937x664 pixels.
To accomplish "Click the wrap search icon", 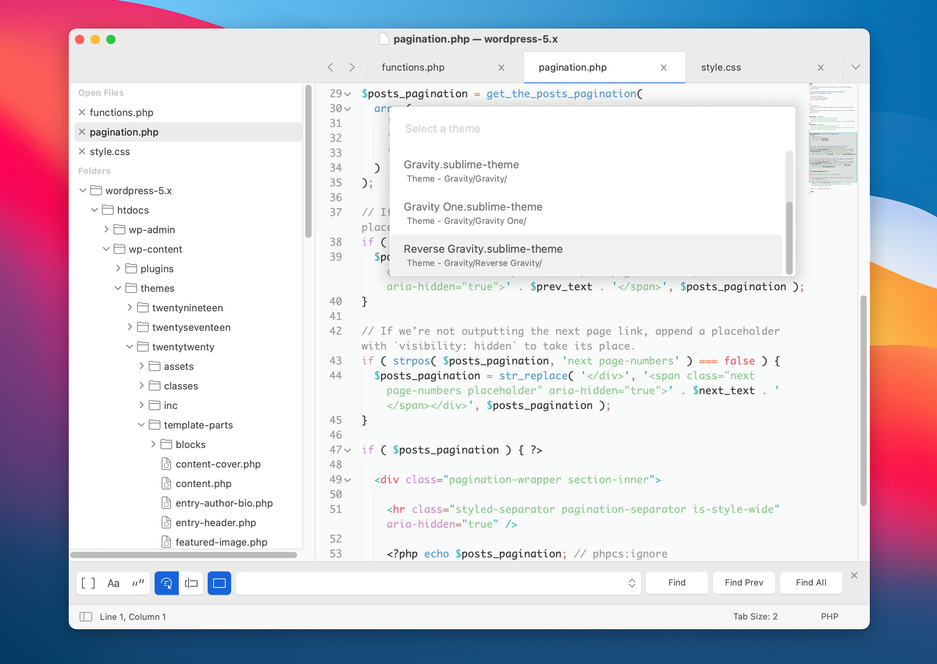I will click(x=166, y=583).
